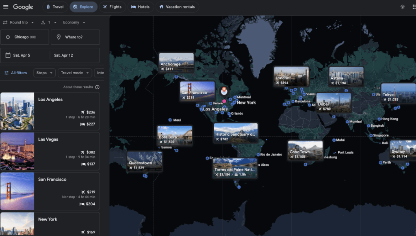The width and height of the screenshot is (416, 236).
Task: Open the passenger count dropdown
Action: click(x=49, y=22)
